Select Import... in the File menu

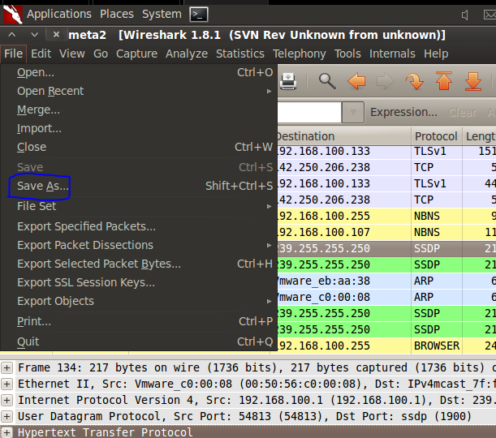139,128
